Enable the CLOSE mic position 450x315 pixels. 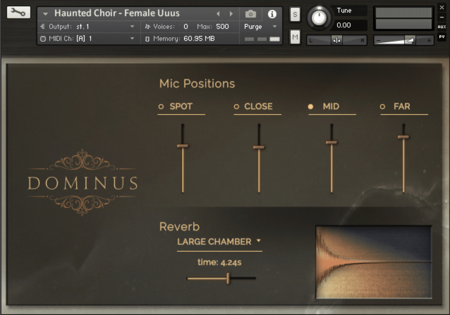coord(237,107)
